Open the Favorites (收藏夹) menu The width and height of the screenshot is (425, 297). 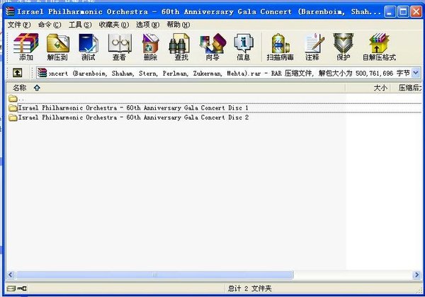click(114, 25)
